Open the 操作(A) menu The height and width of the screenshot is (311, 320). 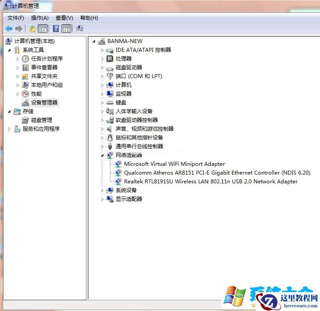(40, 18)
